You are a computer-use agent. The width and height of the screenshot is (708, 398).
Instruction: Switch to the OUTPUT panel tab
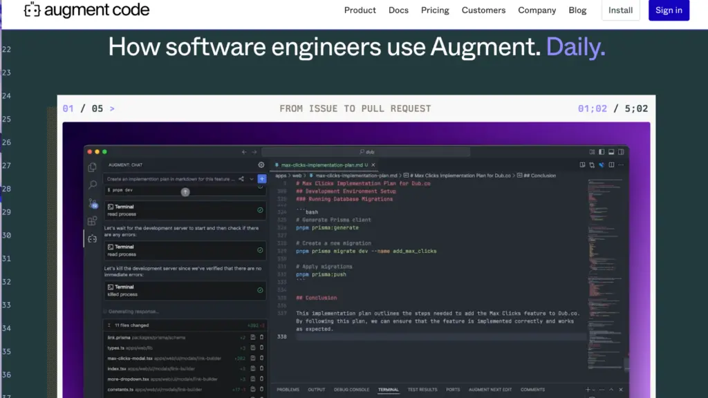point(317,390)
